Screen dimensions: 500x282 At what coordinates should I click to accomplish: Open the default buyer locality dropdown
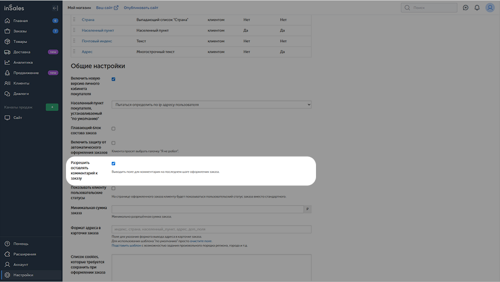(211, 105)
